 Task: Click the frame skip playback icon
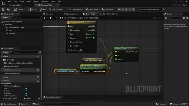[x=123, y=9]
